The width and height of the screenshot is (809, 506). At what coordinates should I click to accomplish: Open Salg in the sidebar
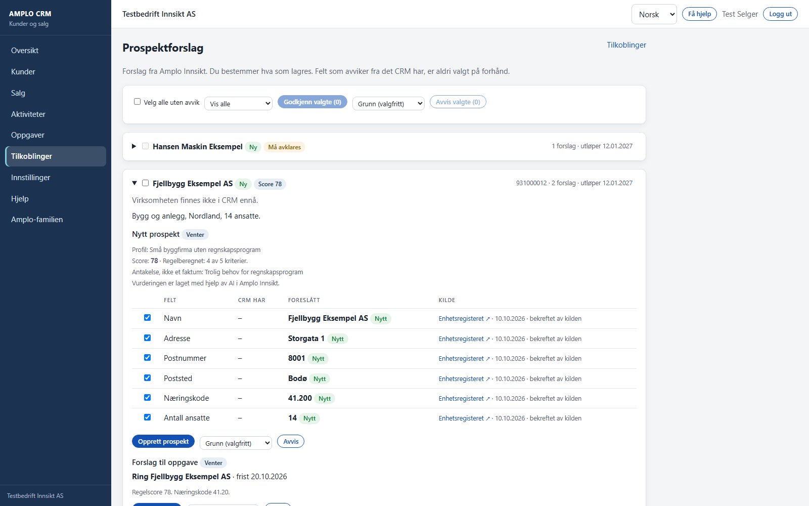click(x=56, y=93)
